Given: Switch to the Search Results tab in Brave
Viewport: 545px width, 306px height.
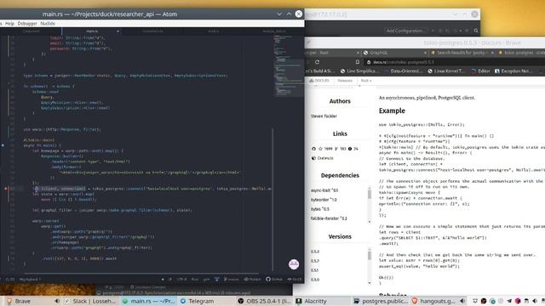Looking at the screenshot, I should coord(461,53).
